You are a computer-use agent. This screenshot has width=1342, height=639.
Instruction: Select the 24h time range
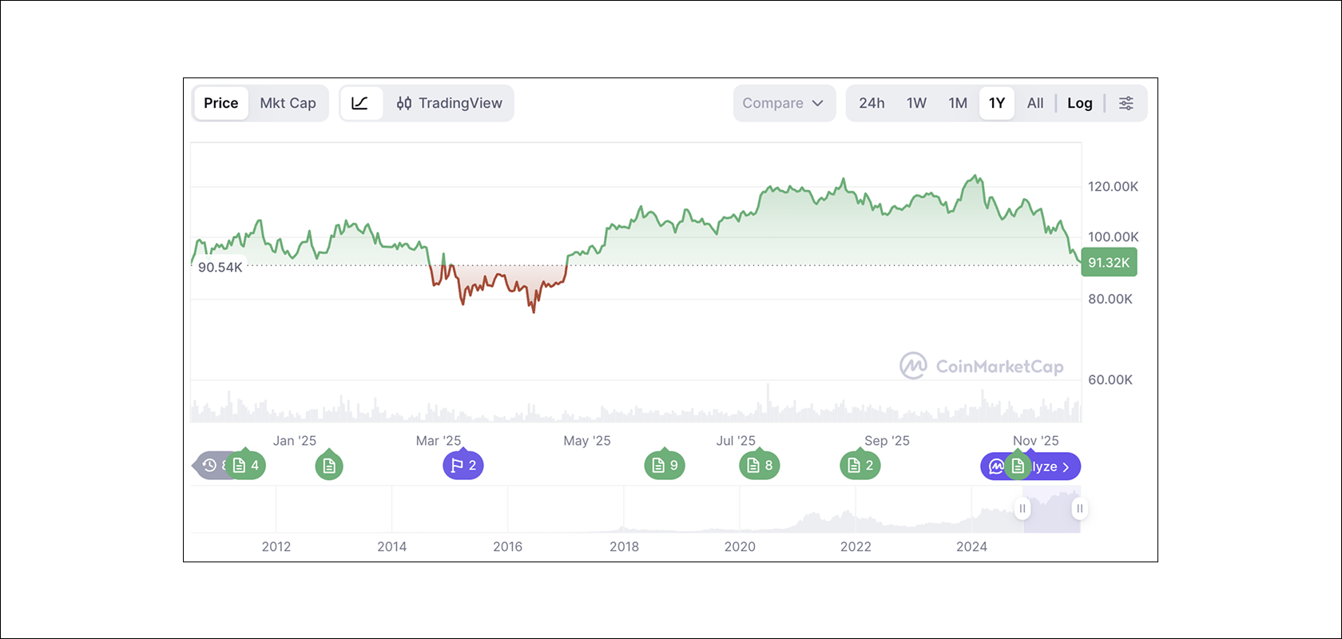coord(872,103)
